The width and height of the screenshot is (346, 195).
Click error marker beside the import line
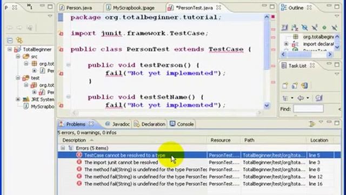click(x=61, y=34)
